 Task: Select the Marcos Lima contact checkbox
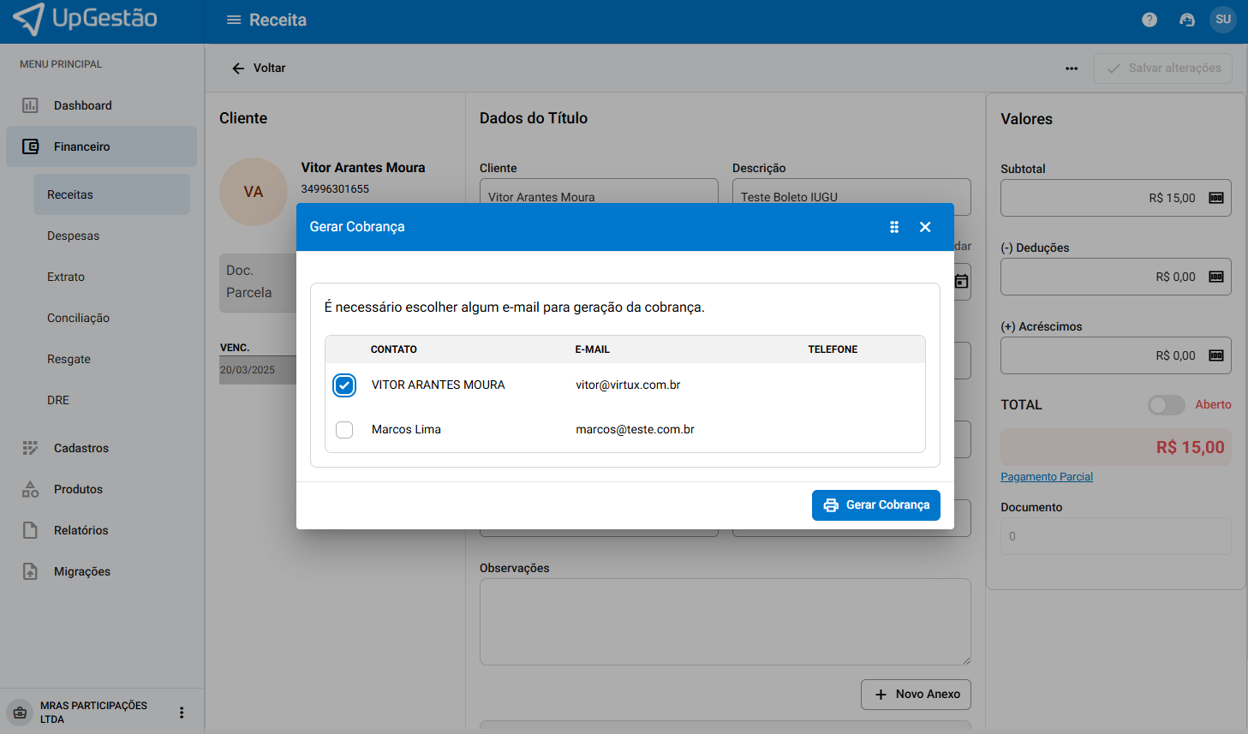click(344, 430)
